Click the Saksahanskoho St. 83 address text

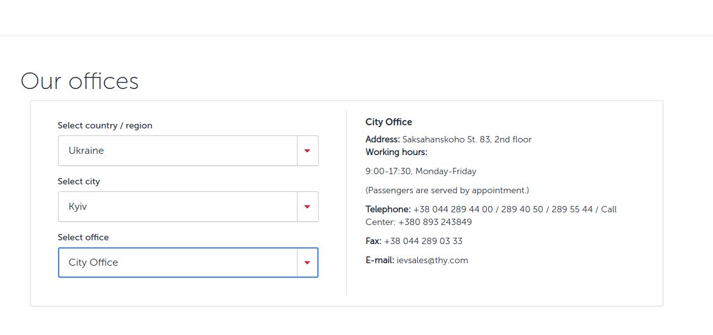pos(467,140)
